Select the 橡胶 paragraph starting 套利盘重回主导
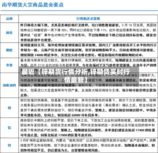Image resolution: width=158 pixels, height=153 pixels. click(x=88, y=50)
